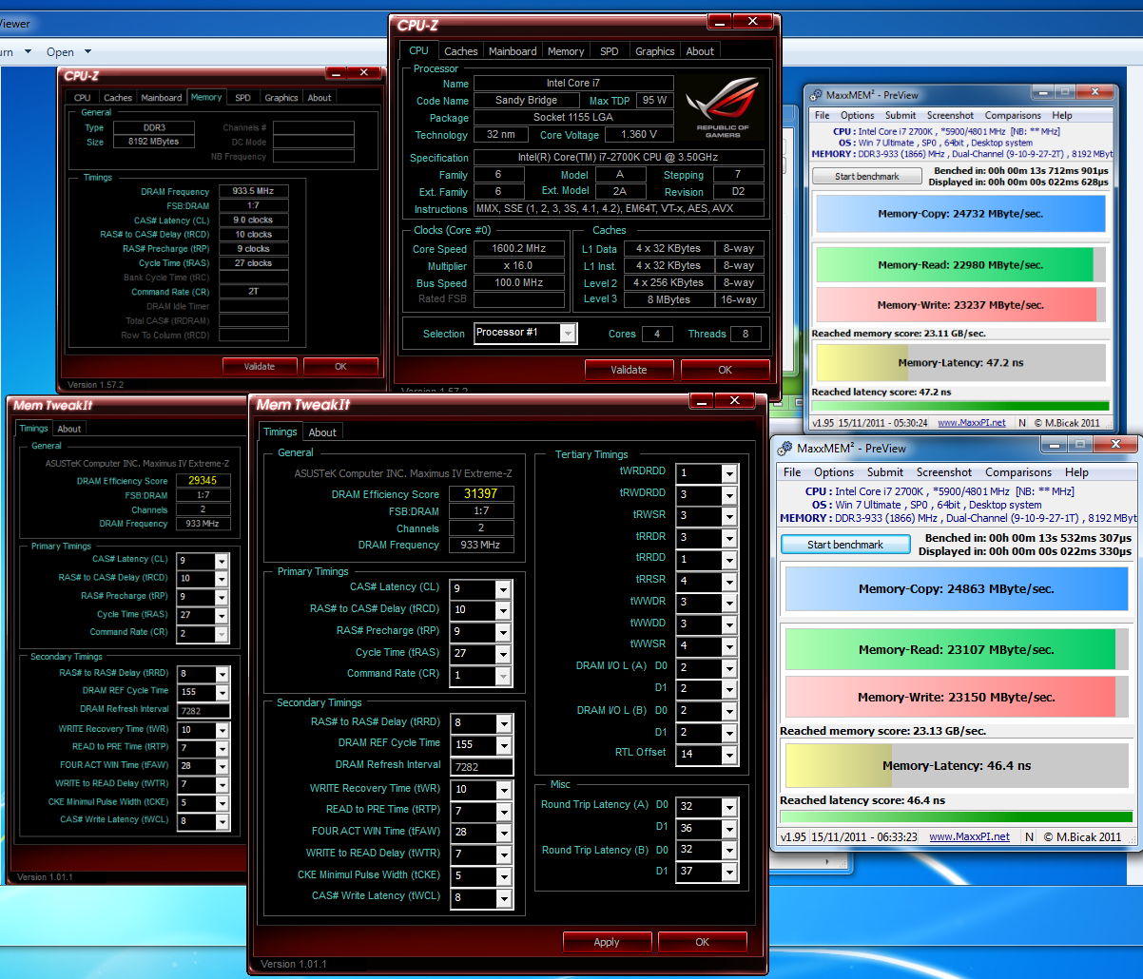Image resolution: width=1143 pixels, height=979 pixels.
Task: Expand FOUR ACT WIN Time dropdown in front window
Action: pyautogui.click(x=503, y=833)
